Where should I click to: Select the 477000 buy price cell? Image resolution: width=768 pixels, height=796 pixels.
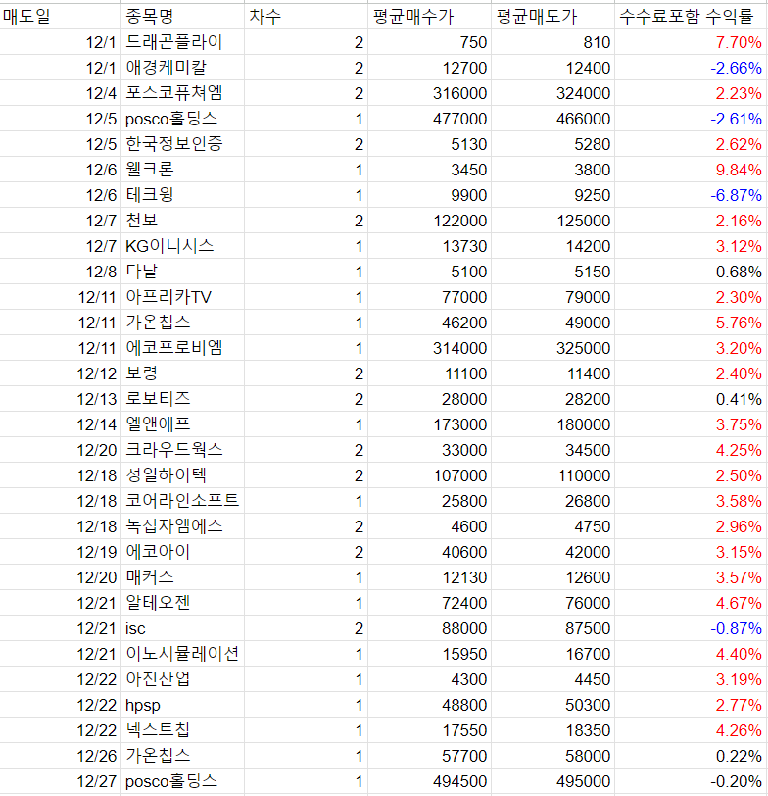[429, 119]
